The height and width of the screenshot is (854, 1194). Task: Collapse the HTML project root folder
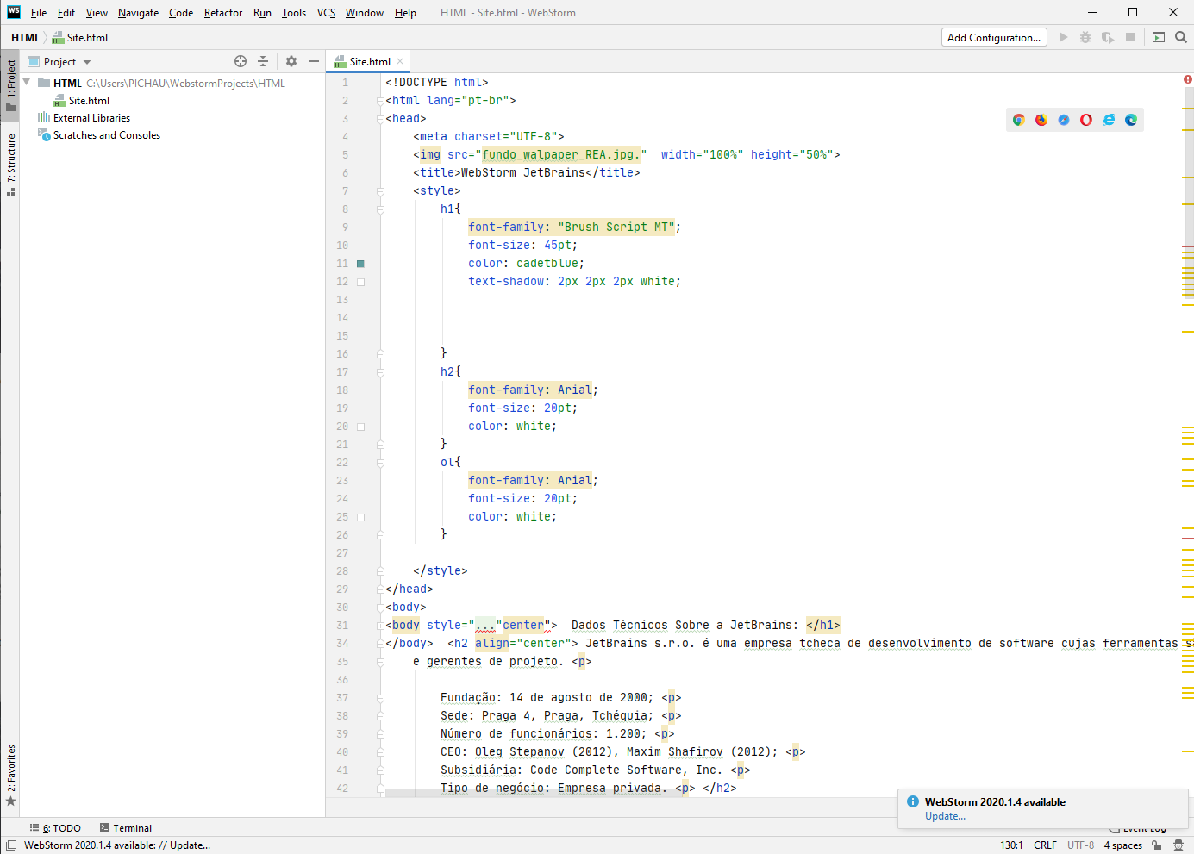27,83
